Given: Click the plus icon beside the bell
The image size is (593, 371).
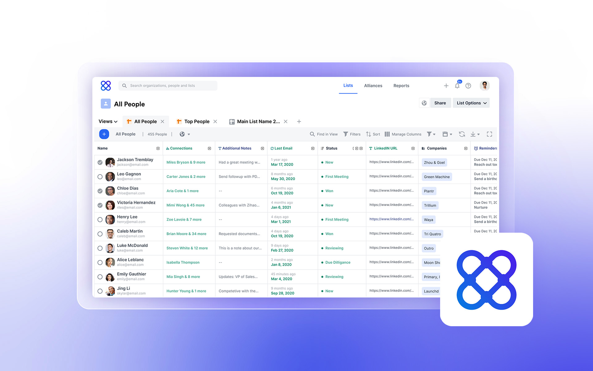Looking at the screenshot, I should [x=446, y=86].
